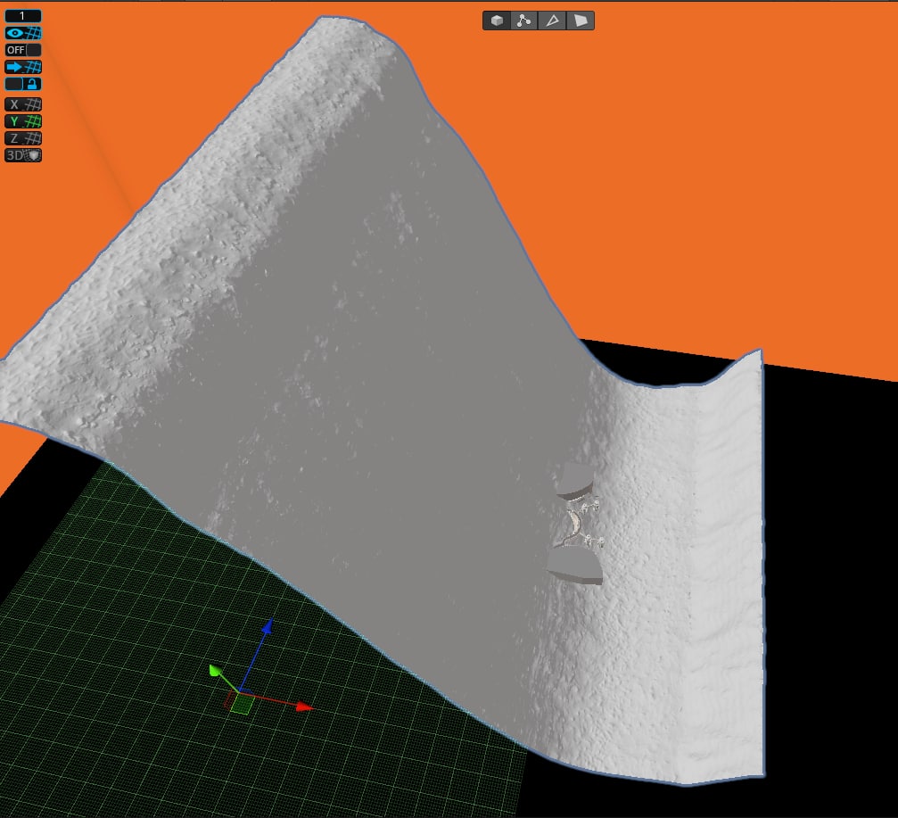Toggle snap-to-grid arrow button
Image resolution: width=898 pixels, height=818 pixels.
coord(23,66)
